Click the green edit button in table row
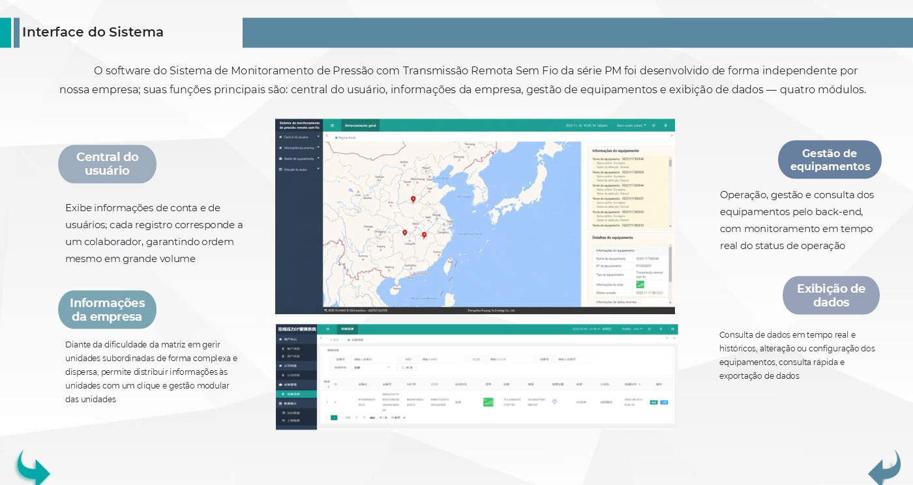This screenshot has width=913, height=485. 653,402
